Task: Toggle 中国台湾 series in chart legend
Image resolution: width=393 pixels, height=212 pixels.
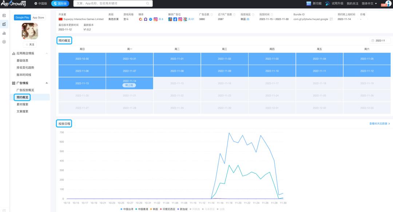Action: click(127, 209)
